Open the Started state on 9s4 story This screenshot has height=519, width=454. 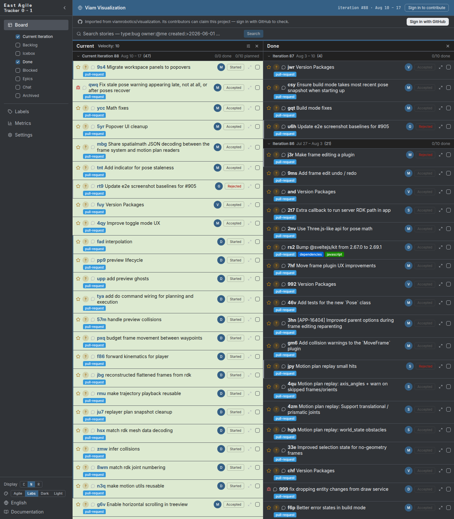click(235, 67)
